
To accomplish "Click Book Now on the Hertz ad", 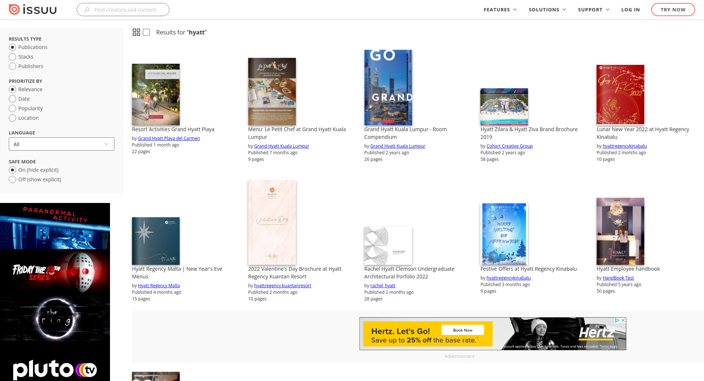I will click(463, 330).
